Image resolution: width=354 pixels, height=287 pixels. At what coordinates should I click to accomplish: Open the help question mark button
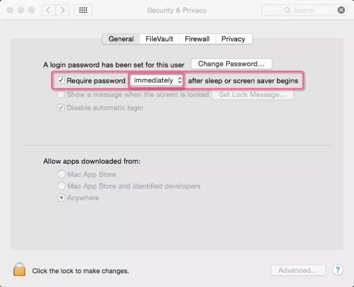coord(338,270)
